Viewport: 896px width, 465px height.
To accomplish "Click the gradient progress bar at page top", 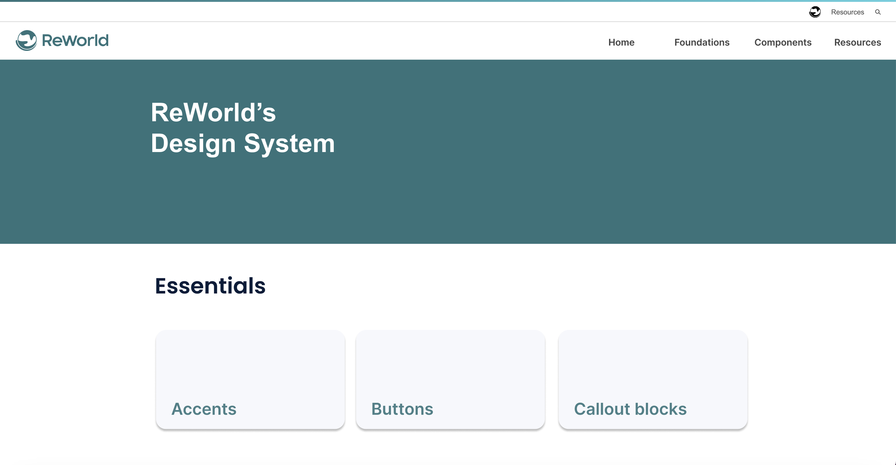I will tap(448, 1).
